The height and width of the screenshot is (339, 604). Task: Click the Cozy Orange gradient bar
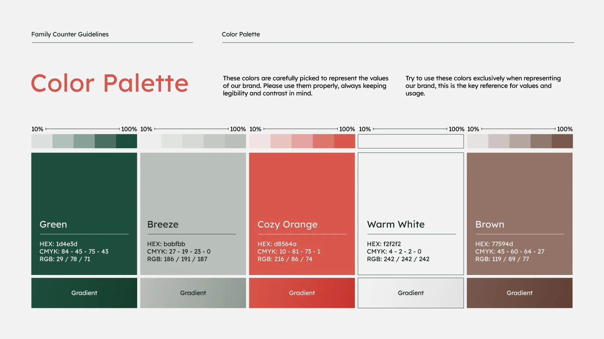(302, 293)
